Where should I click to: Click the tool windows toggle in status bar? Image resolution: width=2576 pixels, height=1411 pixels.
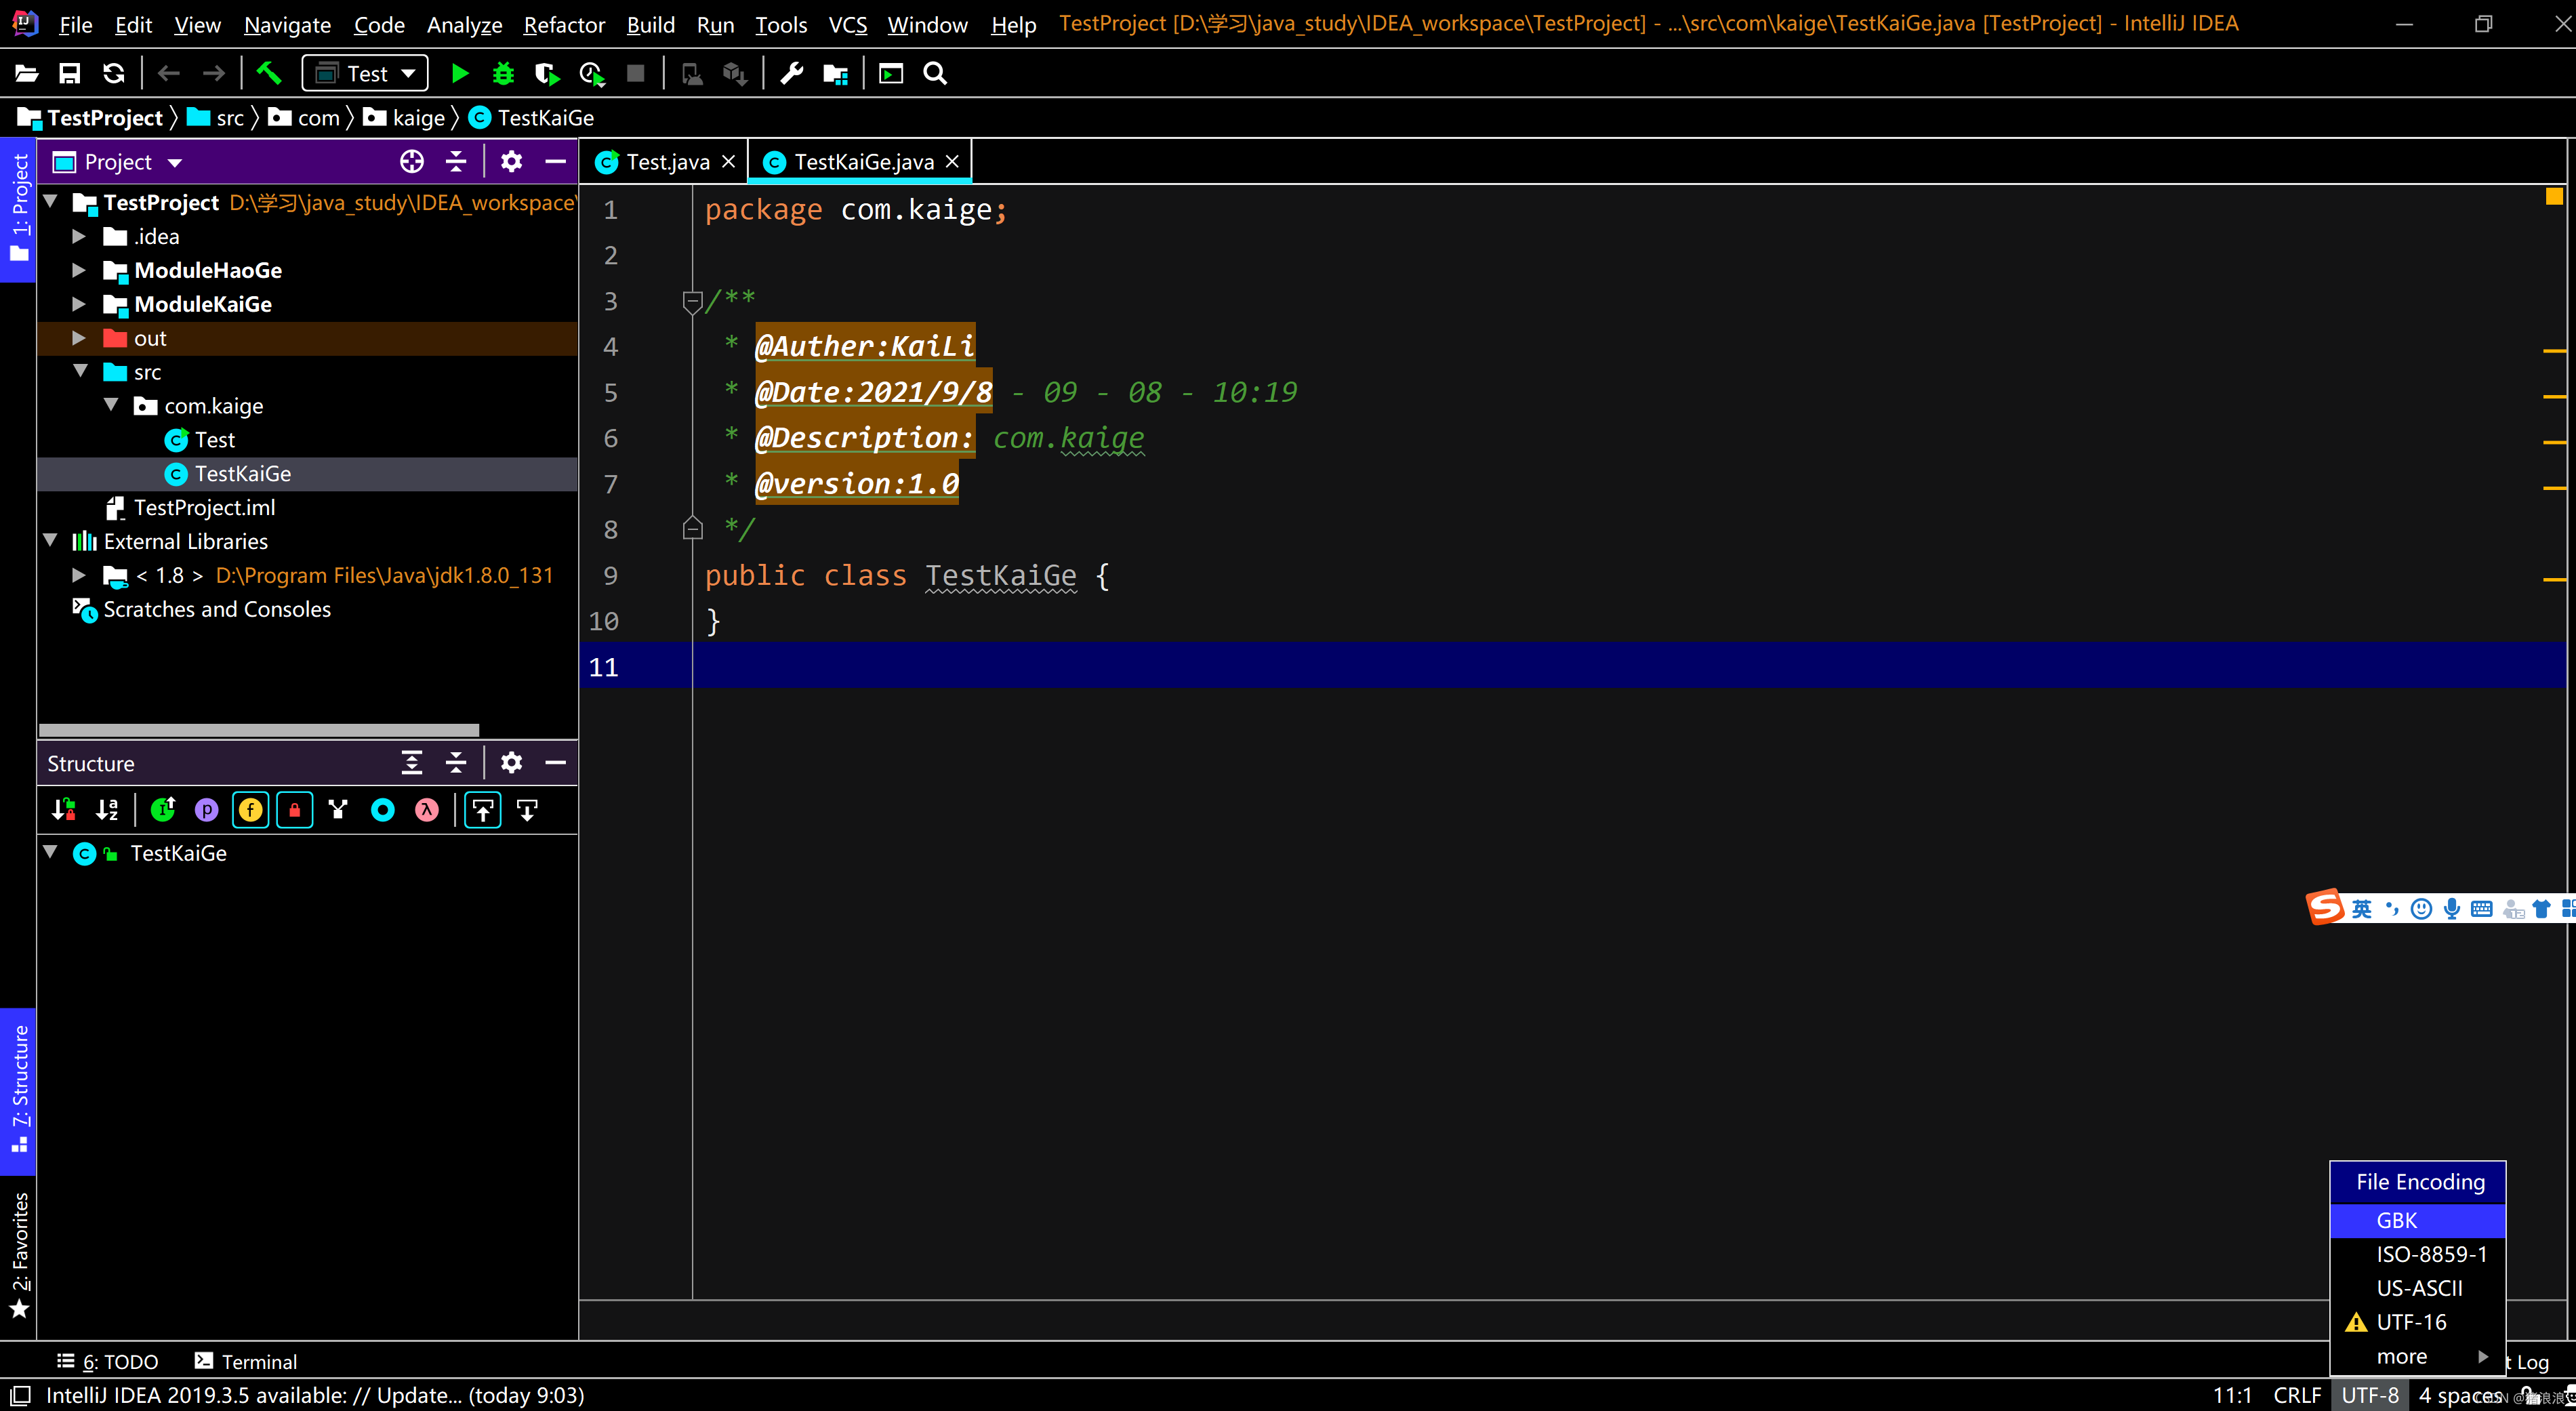tap(20, 1395)
